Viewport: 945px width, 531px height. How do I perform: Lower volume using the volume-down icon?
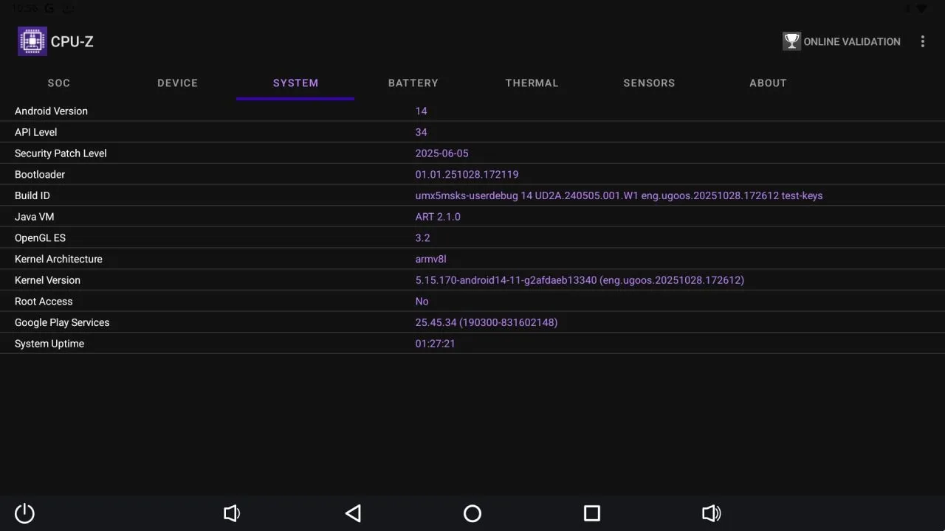coord(232,513)
